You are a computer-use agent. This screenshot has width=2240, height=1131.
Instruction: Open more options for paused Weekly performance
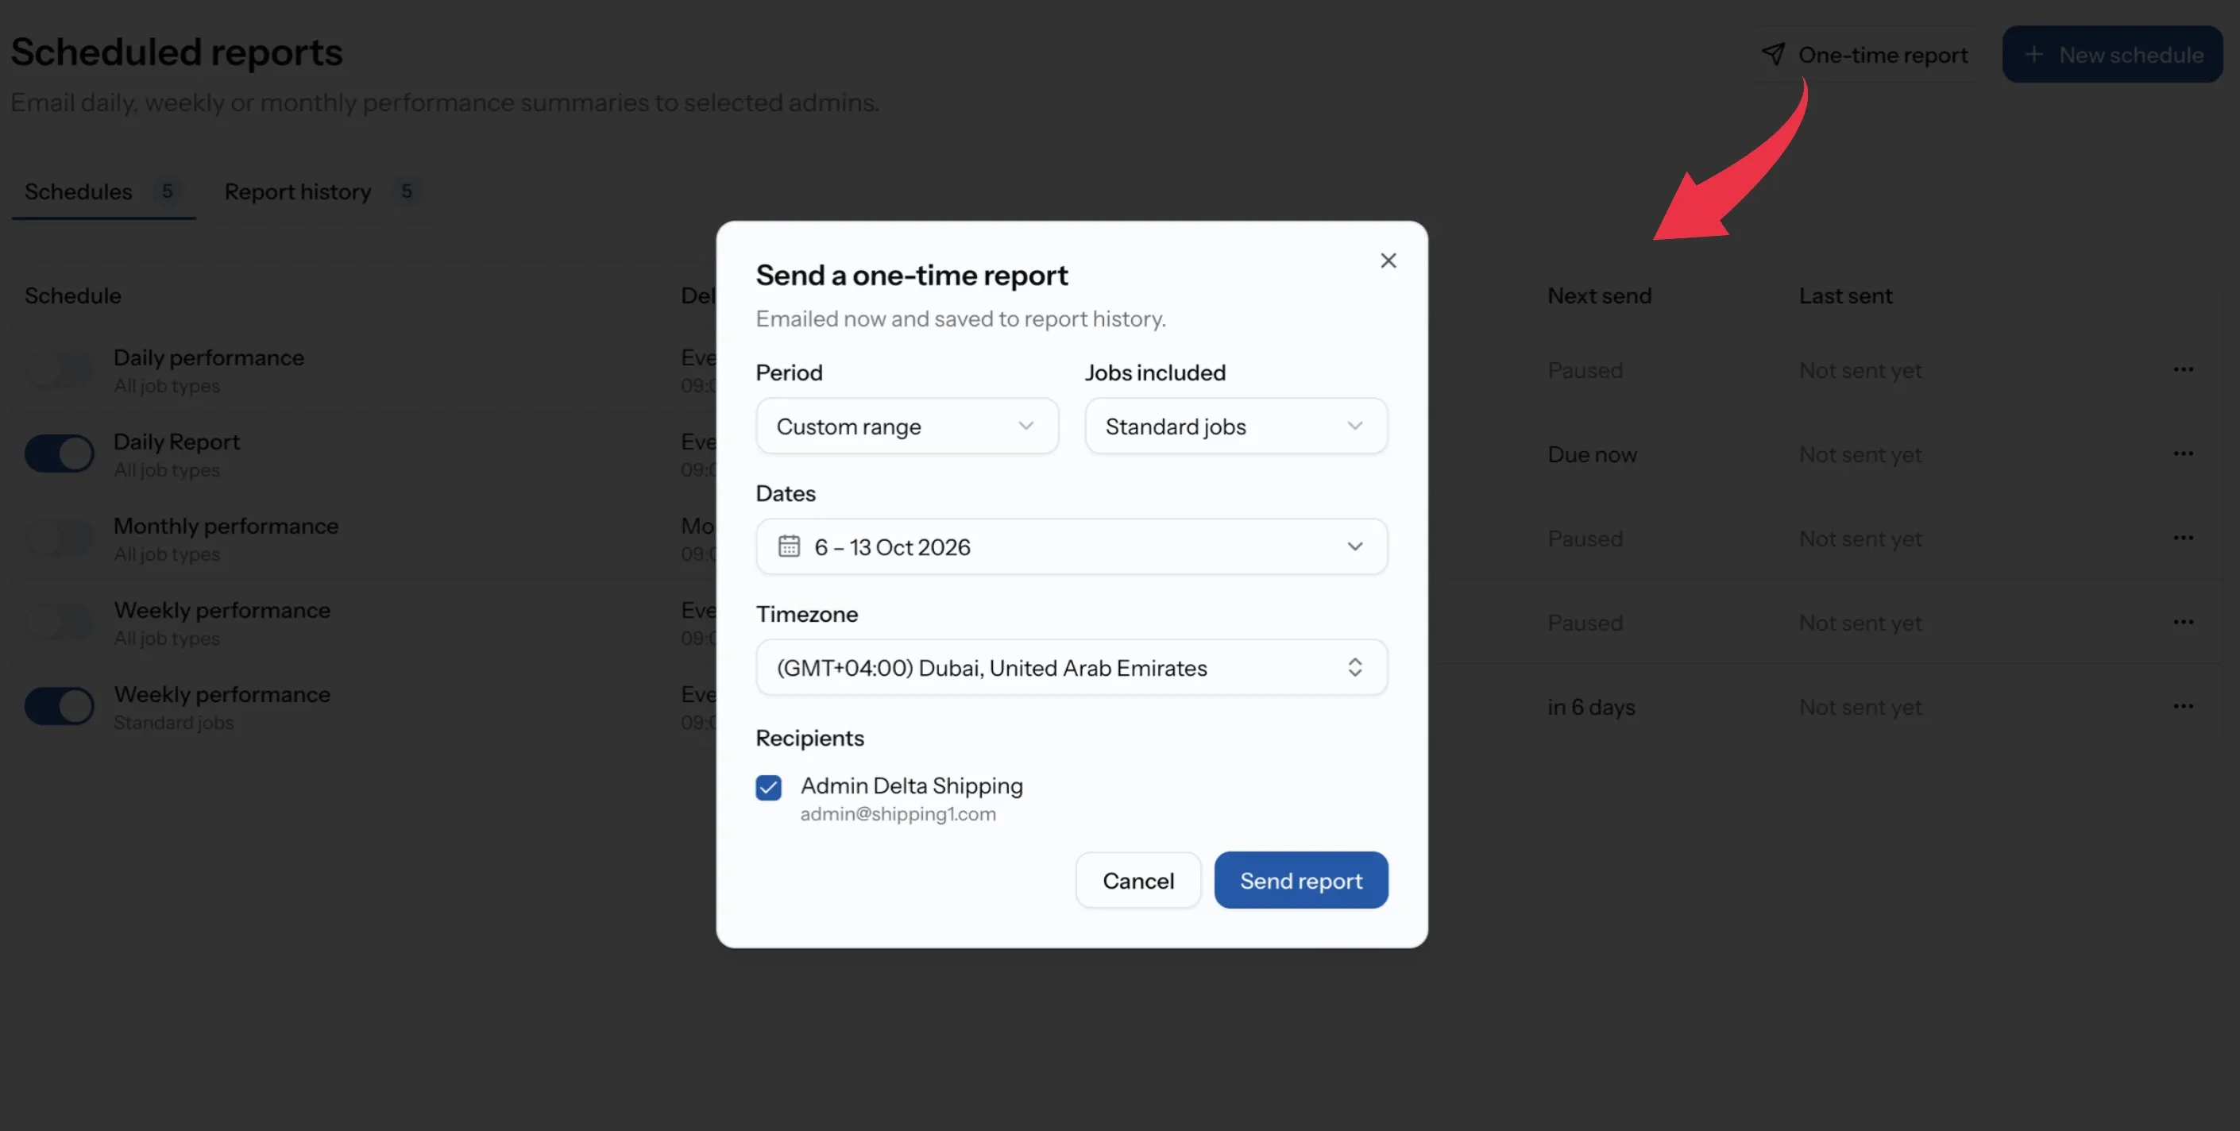point(2183,623)
